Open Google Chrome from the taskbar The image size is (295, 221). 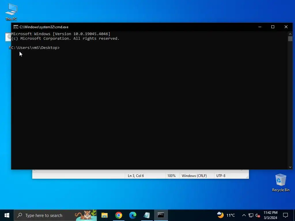coord(118,215)
